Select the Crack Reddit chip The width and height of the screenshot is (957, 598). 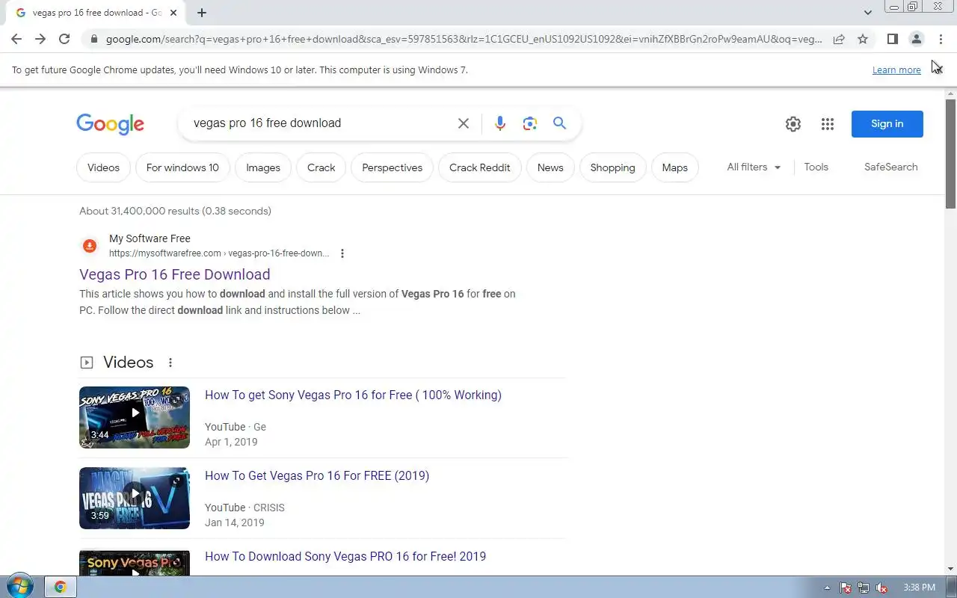pyautogui.click(x=480, y=167)
